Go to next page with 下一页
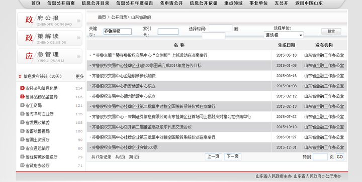 pyautogui.click(x=232, y=157)
